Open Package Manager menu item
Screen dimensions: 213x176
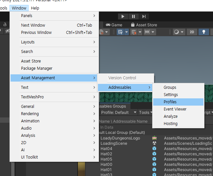54,68
